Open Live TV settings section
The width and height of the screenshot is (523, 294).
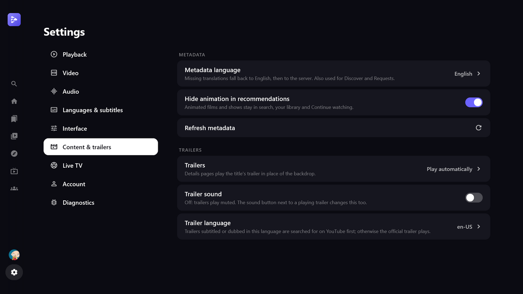click(x=101, y=166)
